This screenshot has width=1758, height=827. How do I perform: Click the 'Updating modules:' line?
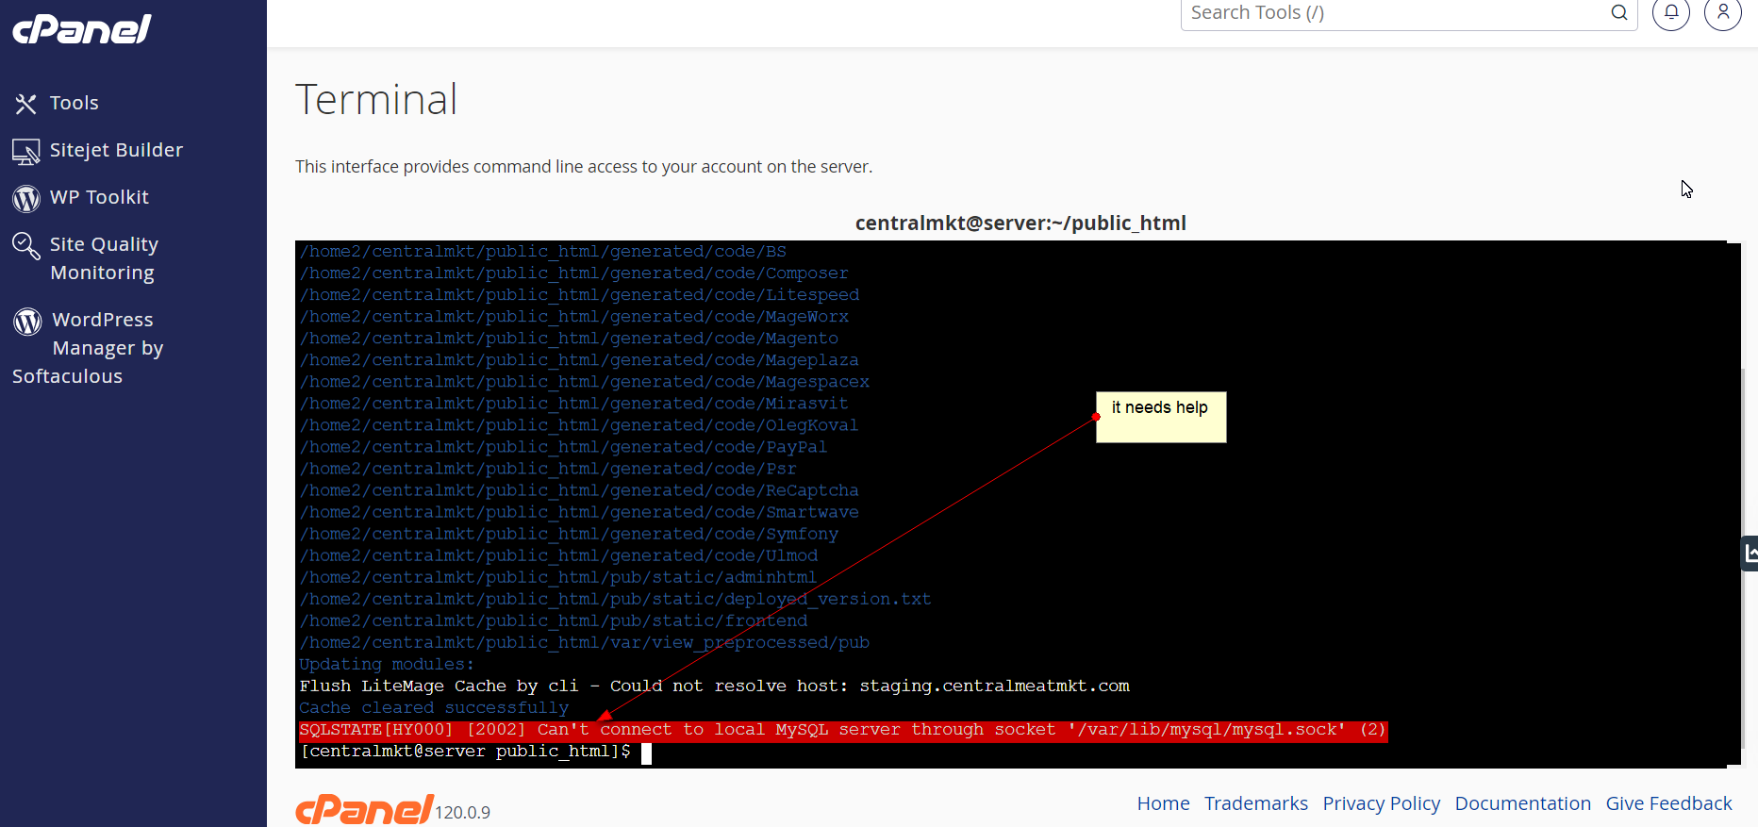387,665
